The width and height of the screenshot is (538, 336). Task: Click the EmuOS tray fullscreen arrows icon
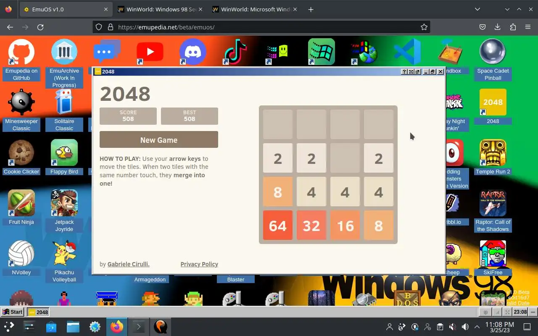[507, 312]
